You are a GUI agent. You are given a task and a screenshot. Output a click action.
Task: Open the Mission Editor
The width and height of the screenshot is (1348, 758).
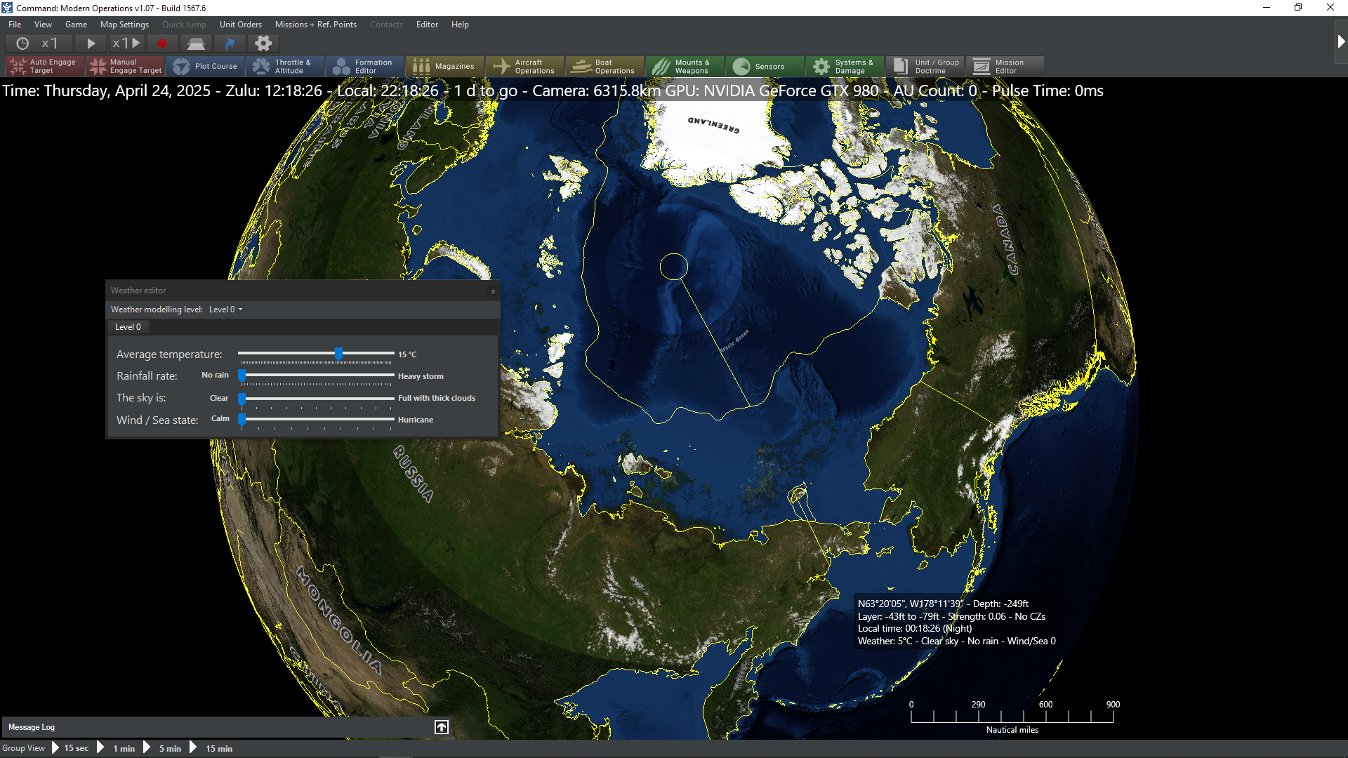tap(1005, 67)
